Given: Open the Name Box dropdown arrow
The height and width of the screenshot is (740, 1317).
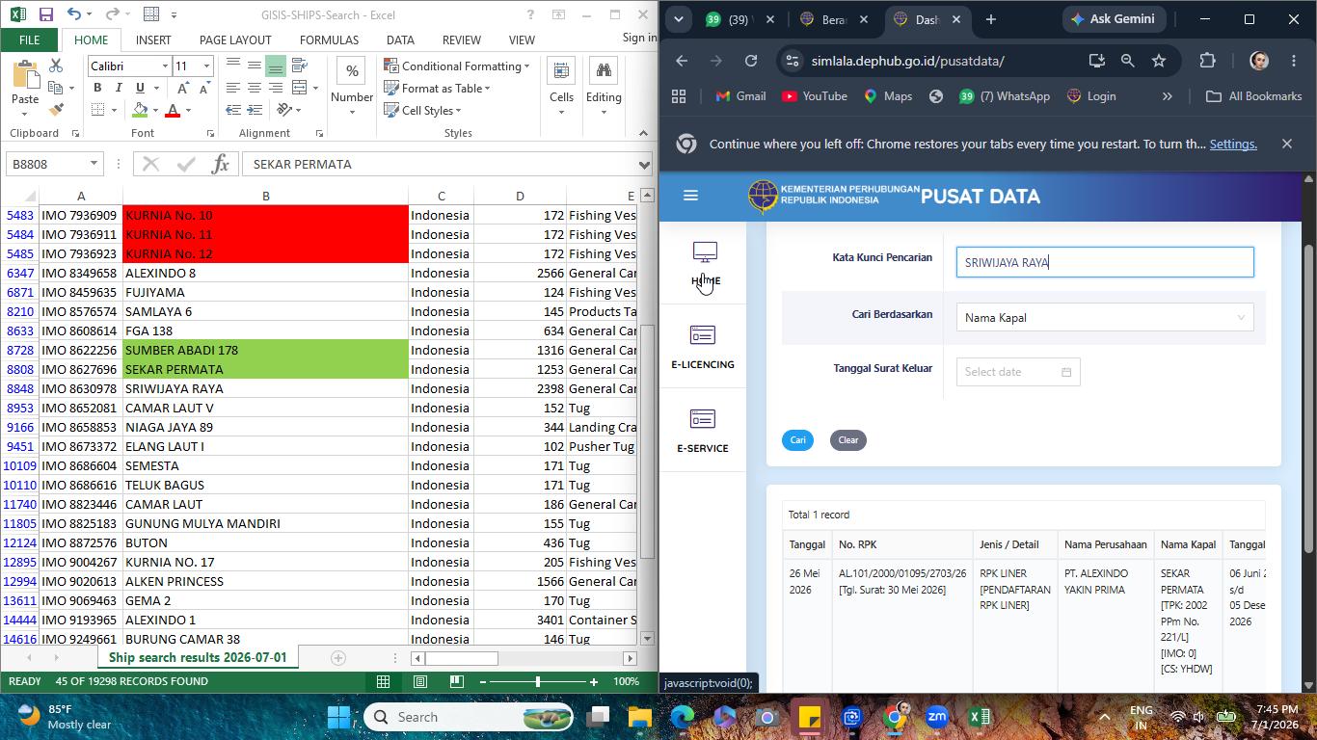Looking at the screenshot, I should tap(94, 164).
